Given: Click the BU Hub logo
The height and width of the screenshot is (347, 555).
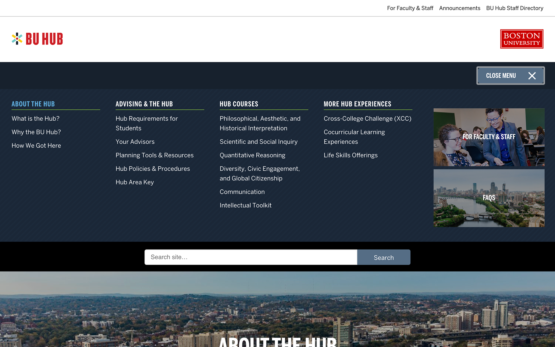Looking at the screenshot, I should coord(37,39).
